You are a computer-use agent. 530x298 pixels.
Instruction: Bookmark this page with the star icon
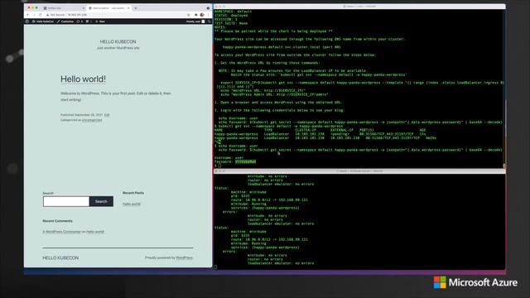pyautogui.click(x=189, y=15)
